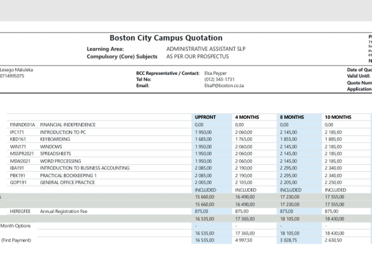Select "Annual Registration Fee" text
The height and width of the screenshot is (279, 372).
click(x=64, y=211)
